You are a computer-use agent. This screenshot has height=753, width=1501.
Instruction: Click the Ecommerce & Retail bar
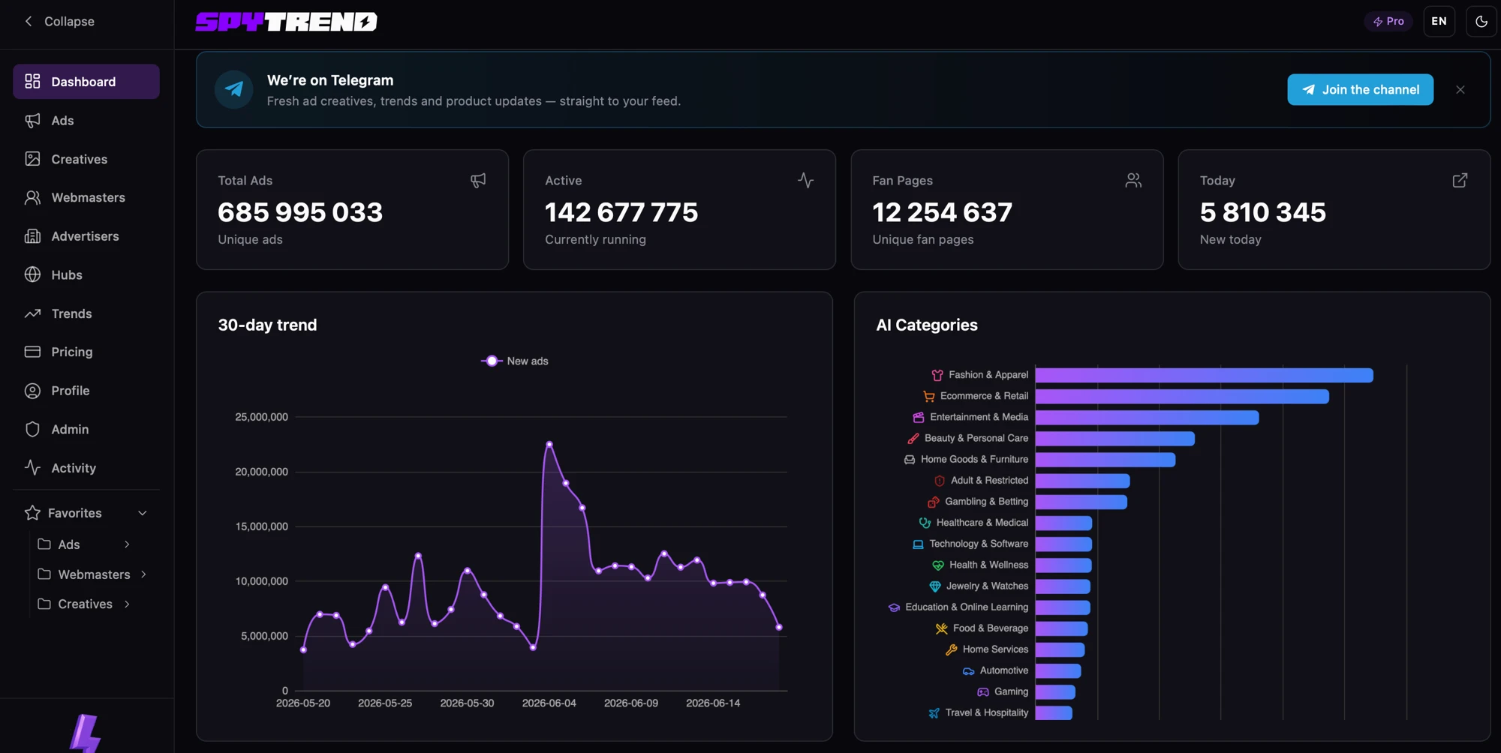[x=1182, y=396]
